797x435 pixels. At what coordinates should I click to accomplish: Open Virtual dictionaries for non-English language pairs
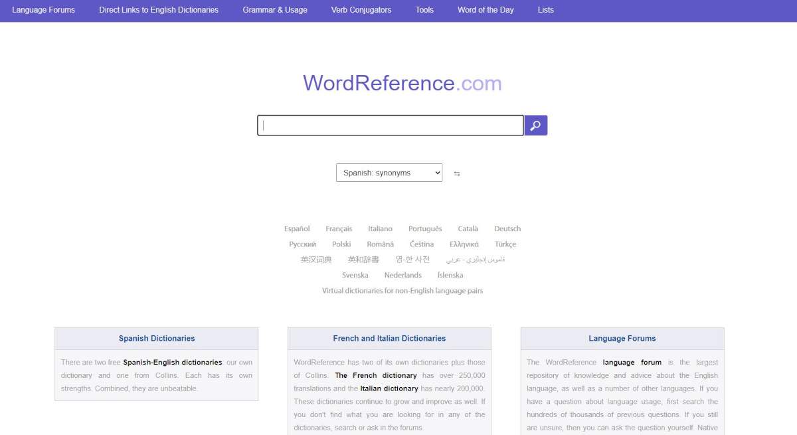click(402, 291)
